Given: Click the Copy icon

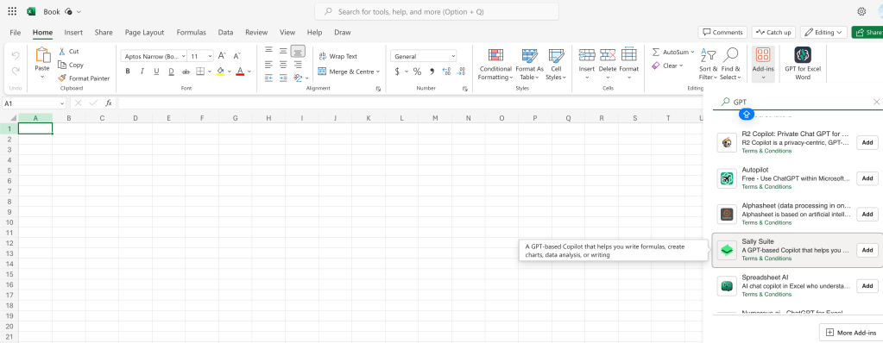Looking at the screenshot, I should coord(62,65).
